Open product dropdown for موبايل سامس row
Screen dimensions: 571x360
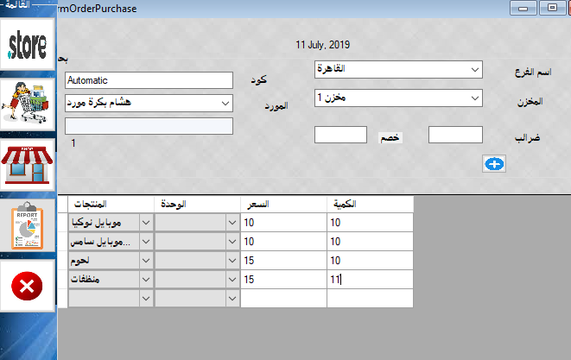(146, 241)
